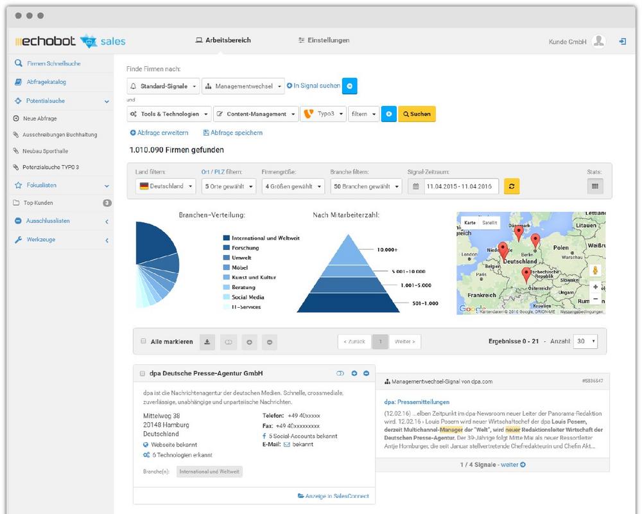
Task: Add marked firms using the toolbar plus icon
Action: coord(249,341)
